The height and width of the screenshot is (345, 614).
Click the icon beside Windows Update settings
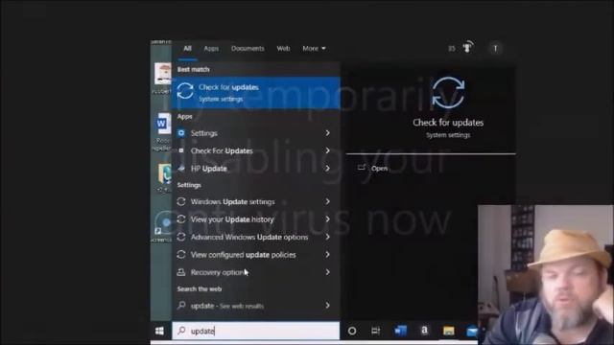[x=181, y=201]
